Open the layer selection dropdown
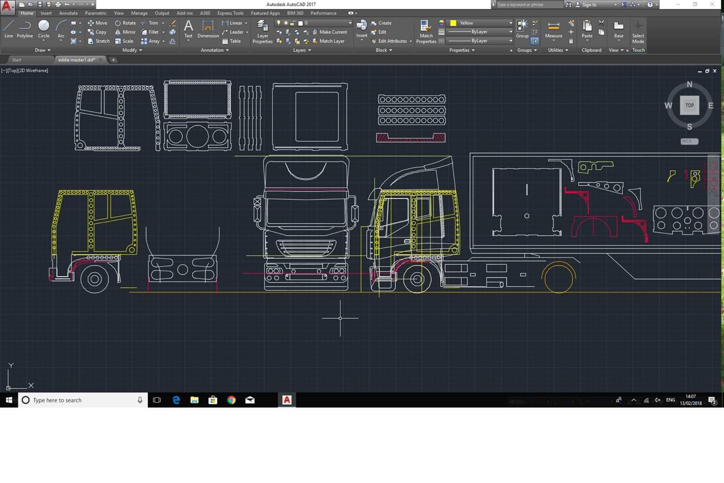This screenshot has width=724, height=483. (x=350, y=23)
